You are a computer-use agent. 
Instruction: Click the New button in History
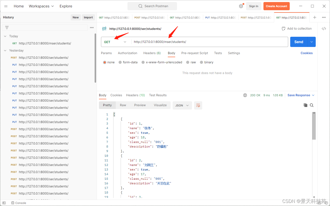76,17
